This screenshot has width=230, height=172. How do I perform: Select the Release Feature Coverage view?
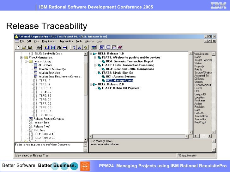coord(49,119)
